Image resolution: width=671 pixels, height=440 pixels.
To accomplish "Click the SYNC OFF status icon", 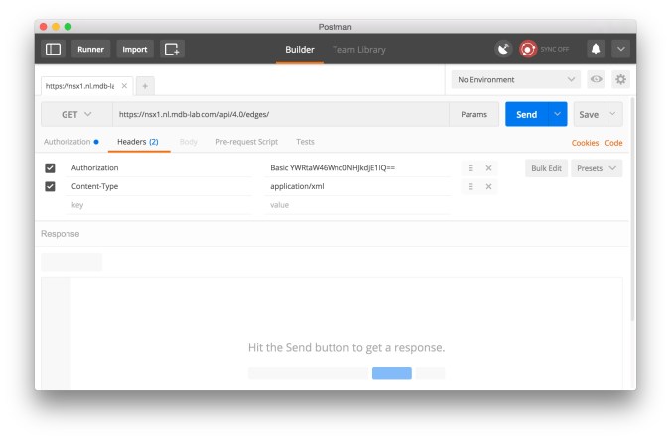I will tap(529, 49).
